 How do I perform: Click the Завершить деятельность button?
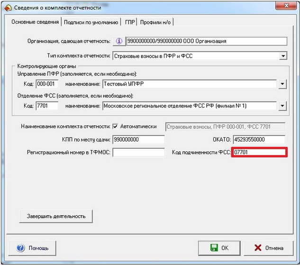(x=56, y=216)
